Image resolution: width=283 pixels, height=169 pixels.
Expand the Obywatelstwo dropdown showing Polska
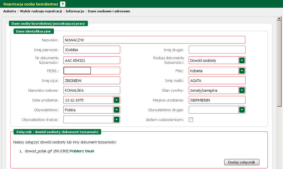click(117, 110)
